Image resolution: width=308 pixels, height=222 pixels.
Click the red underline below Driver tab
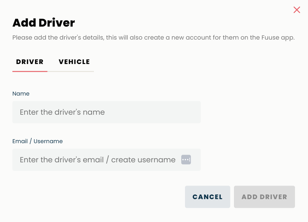point(30,71)
